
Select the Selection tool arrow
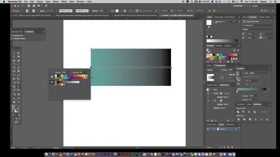(x=14, y=53)
